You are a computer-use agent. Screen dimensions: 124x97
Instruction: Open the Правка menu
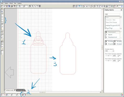(6, 3)
